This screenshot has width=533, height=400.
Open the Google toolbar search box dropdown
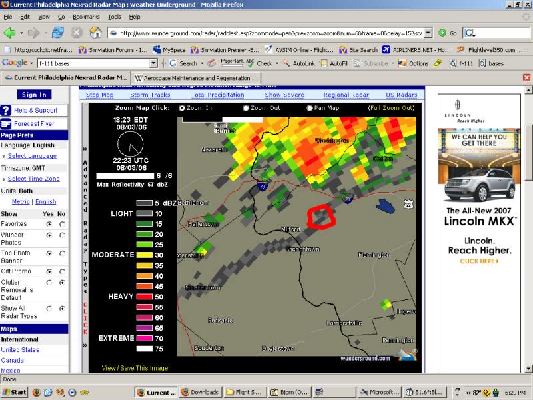(x=153, y=63)
